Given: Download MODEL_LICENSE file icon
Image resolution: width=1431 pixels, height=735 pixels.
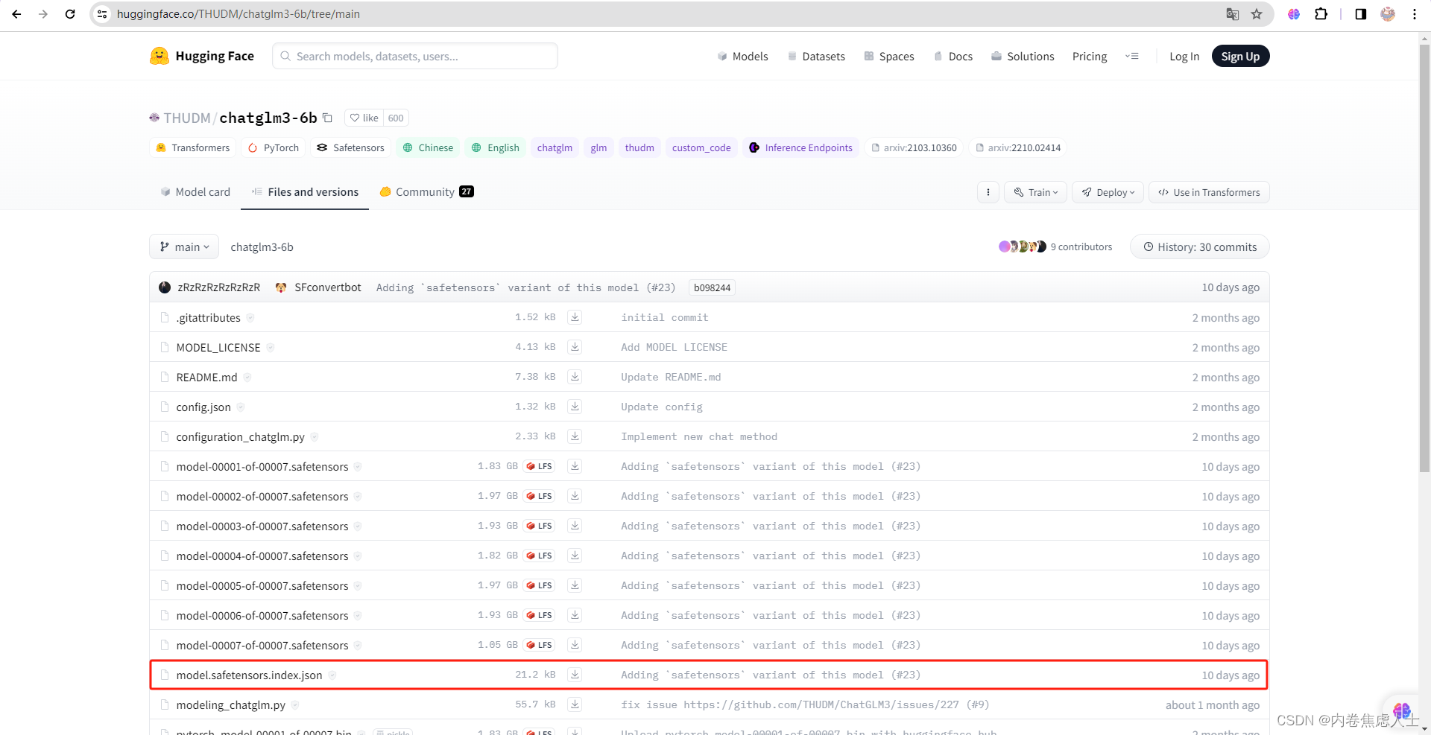Looking at the screenshot, I should point(575,347).
